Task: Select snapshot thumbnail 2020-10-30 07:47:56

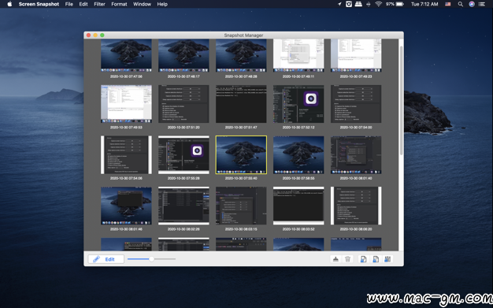Action: pyautogui.click(x=126, y=55)
